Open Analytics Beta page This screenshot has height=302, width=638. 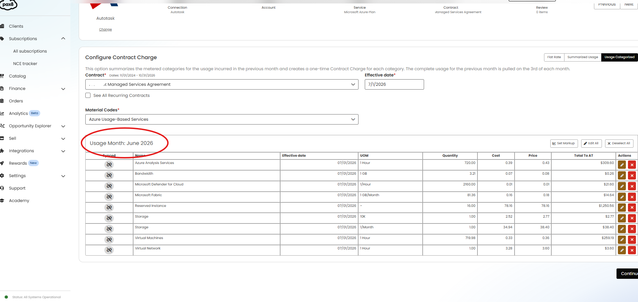point(18,113)
